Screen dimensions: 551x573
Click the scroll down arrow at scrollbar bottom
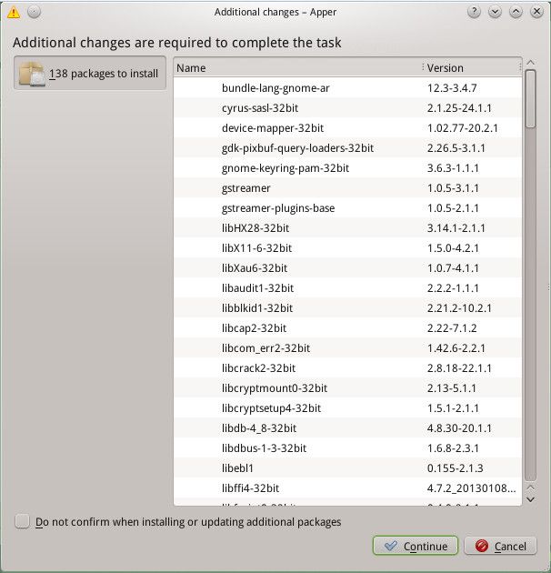click(530, 498)
